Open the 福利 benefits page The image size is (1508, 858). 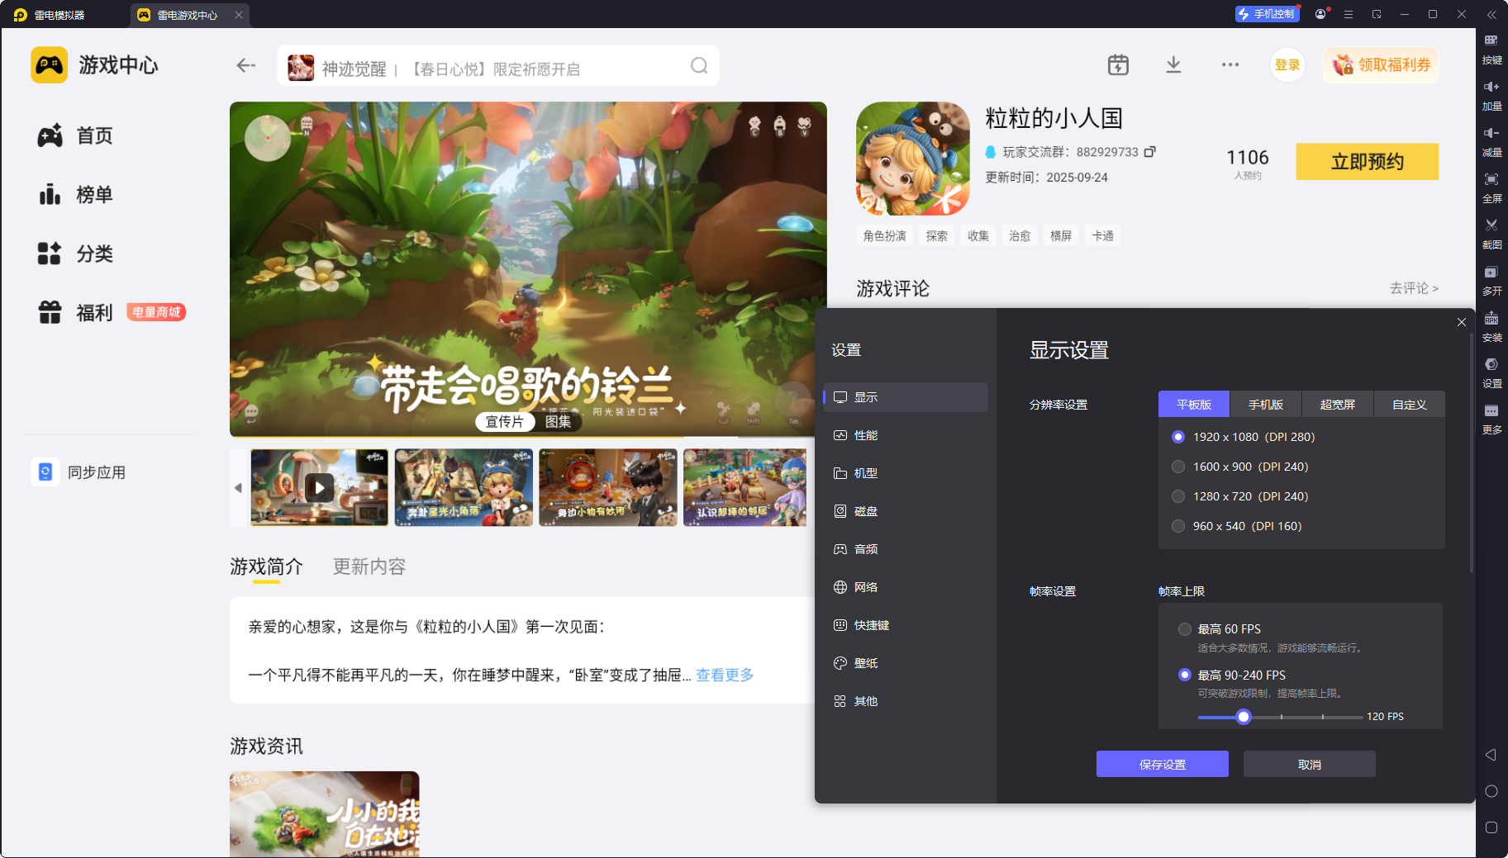tap(75, 312)
